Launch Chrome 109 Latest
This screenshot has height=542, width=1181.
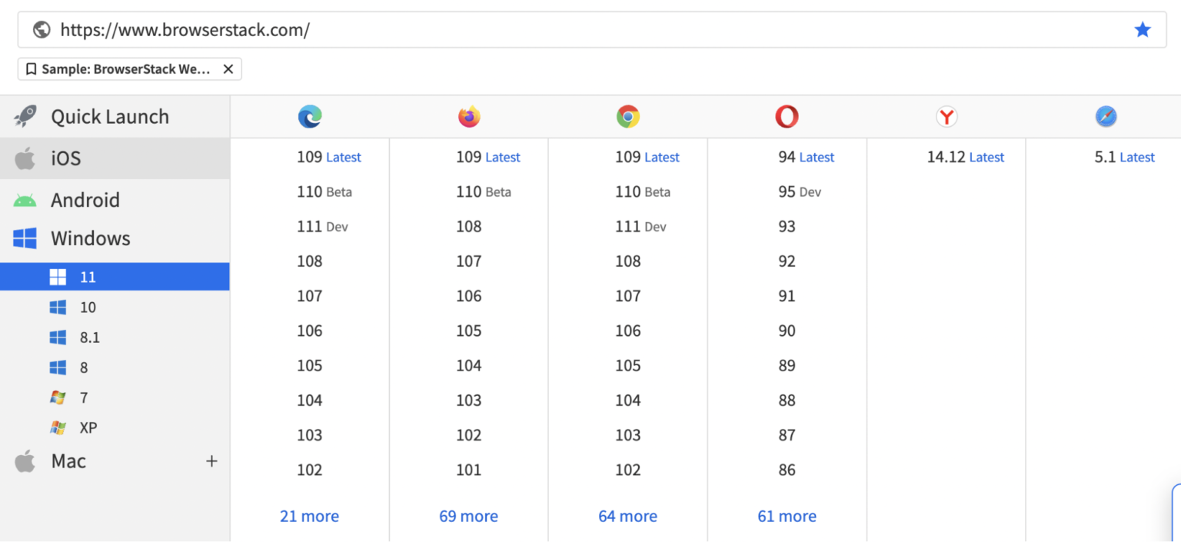coord(647,157)
